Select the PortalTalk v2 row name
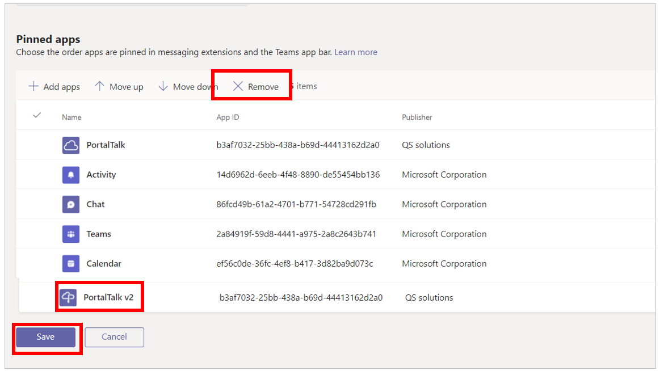The image size is (660, 371). (108, 297)
